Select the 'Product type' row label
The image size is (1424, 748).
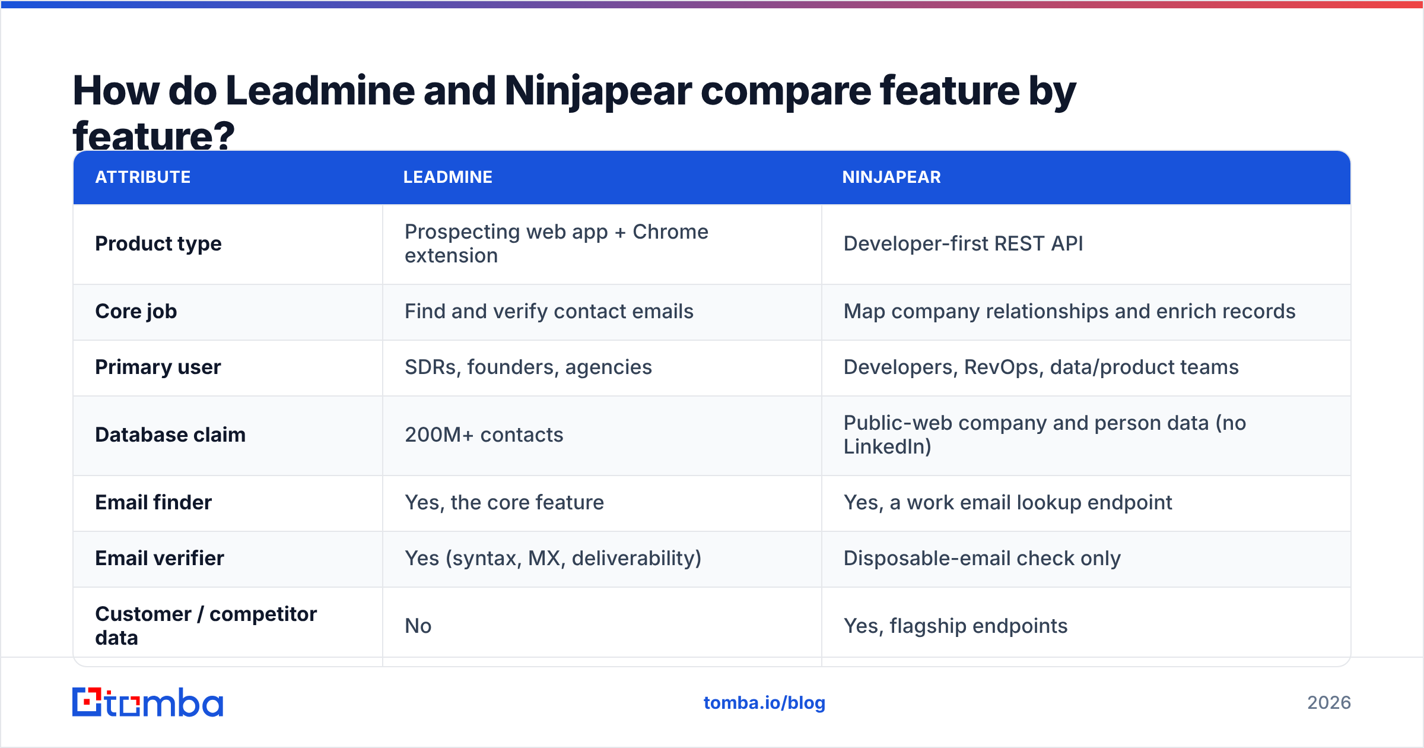[x=158, y=243]
